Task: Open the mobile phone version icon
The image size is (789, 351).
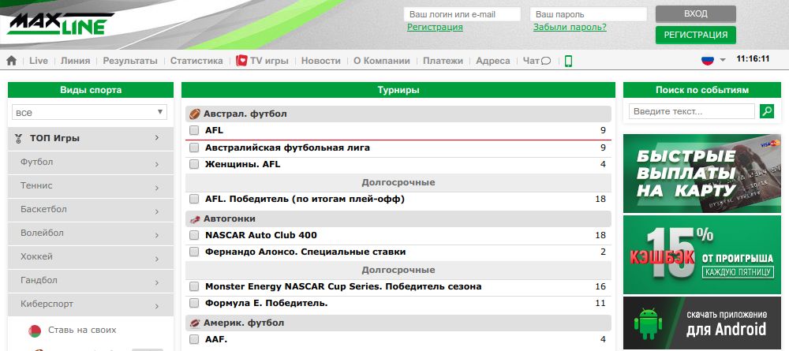Action: tap(568, 61)
